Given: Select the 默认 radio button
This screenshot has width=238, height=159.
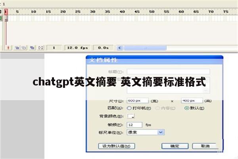Looking at the screenshot, I should [187, 108].
